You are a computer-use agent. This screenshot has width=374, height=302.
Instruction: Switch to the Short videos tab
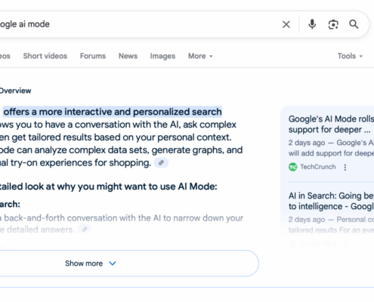pyautogui.click(x=45, y=56)
